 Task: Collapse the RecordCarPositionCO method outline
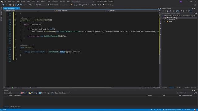(x=15, y=20)
